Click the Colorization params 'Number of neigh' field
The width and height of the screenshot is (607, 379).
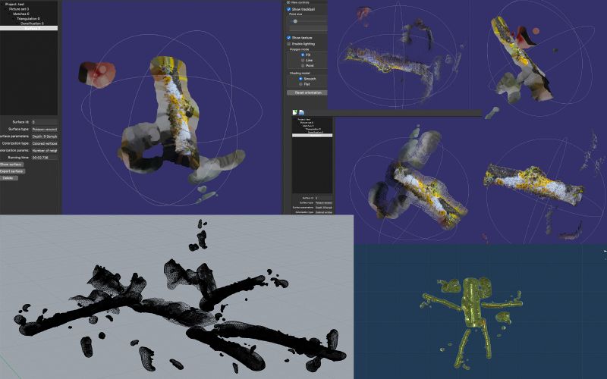coord(45,150)
